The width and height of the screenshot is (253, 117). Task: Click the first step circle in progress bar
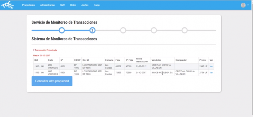tap(62, 30)
